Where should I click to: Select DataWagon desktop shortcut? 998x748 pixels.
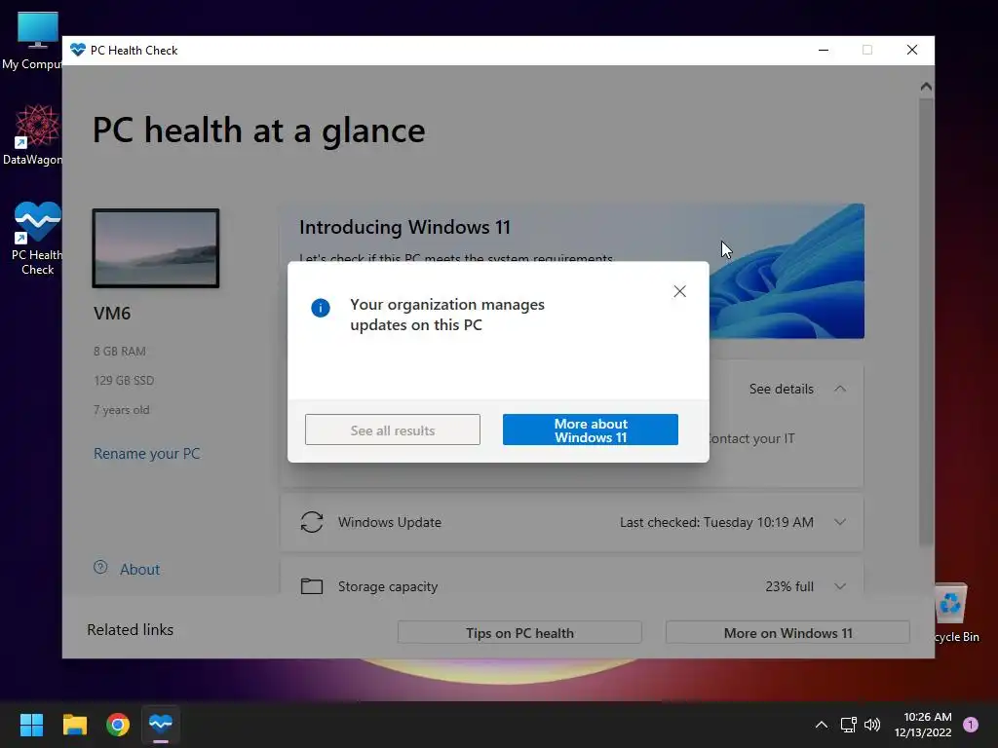(x=31, y=135)
